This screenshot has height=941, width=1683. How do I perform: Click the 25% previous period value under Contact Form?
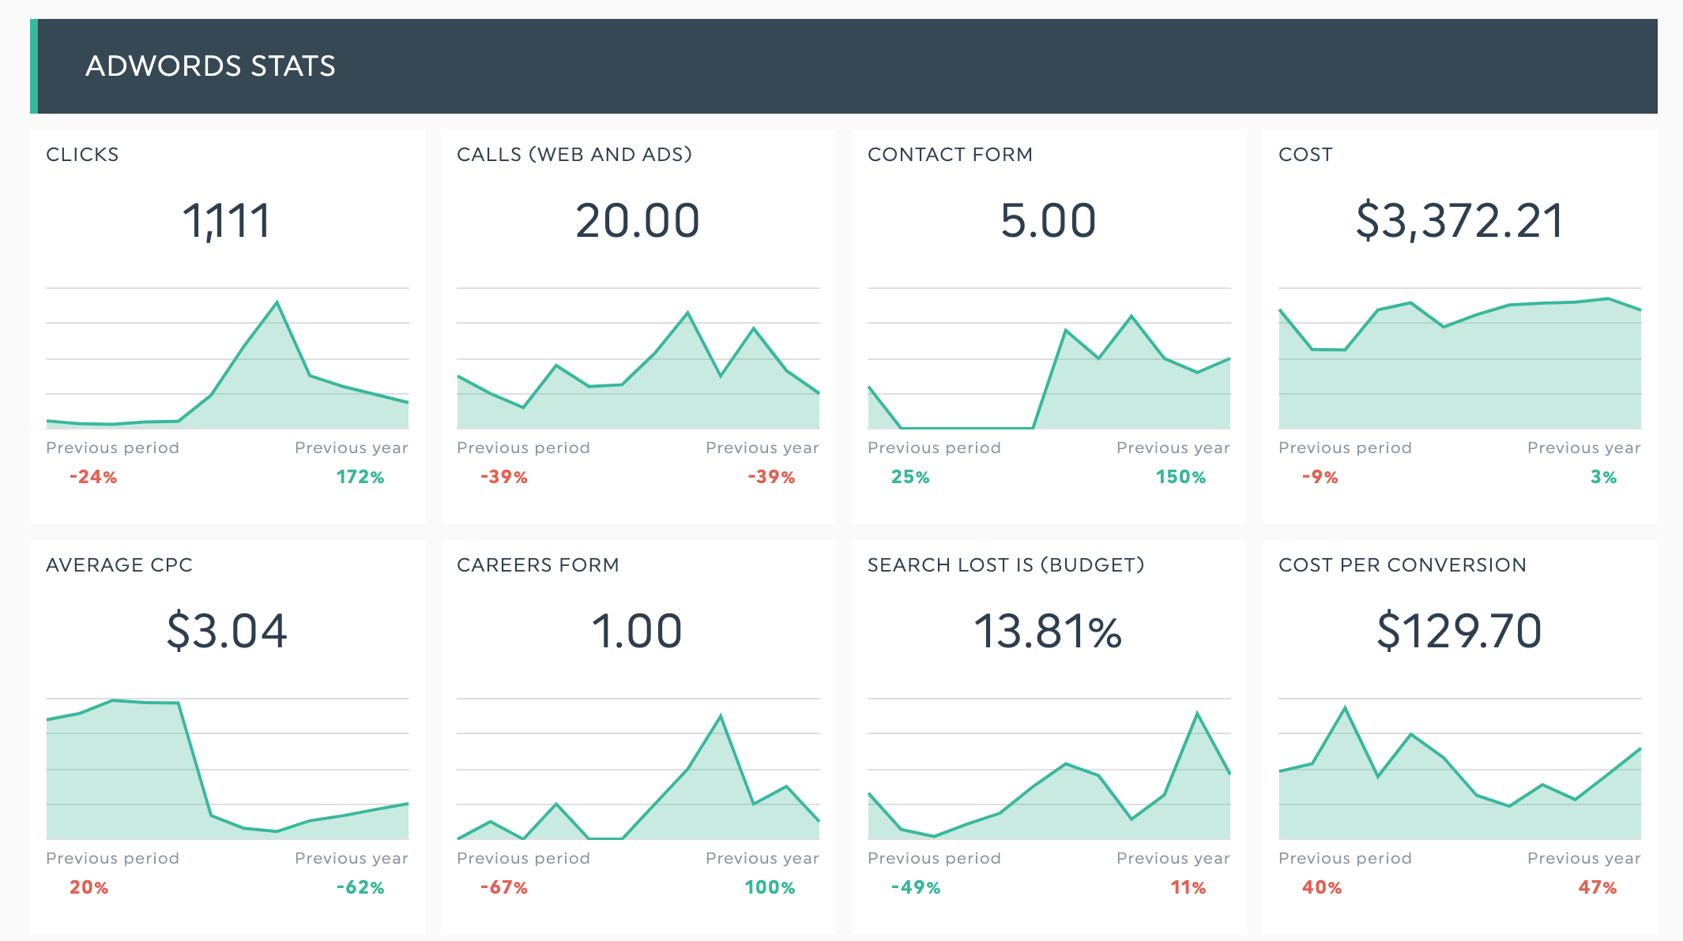(x=910, y=477)
